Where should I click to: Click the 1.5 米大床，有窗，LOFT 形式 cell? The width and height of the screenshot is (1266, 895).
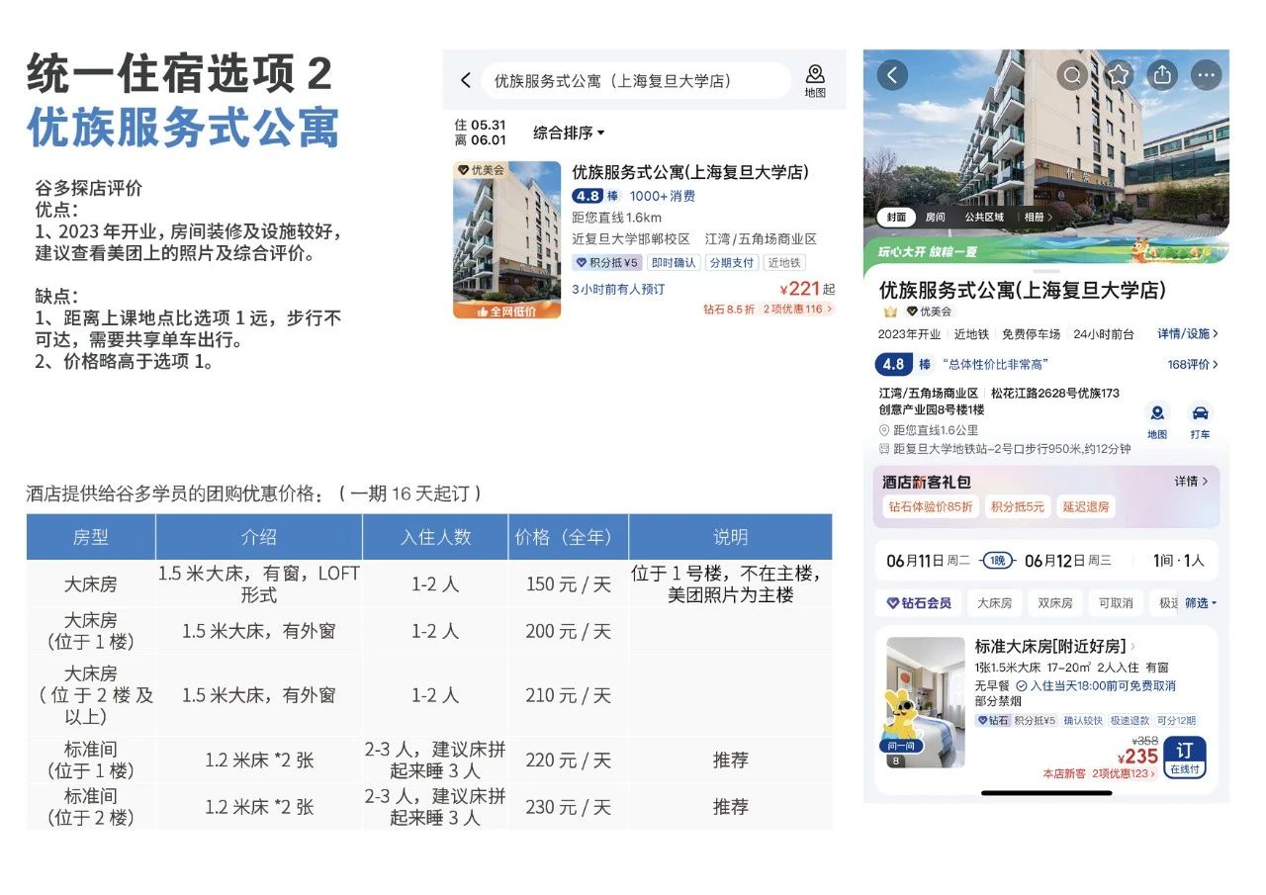[x=259, y=584]
